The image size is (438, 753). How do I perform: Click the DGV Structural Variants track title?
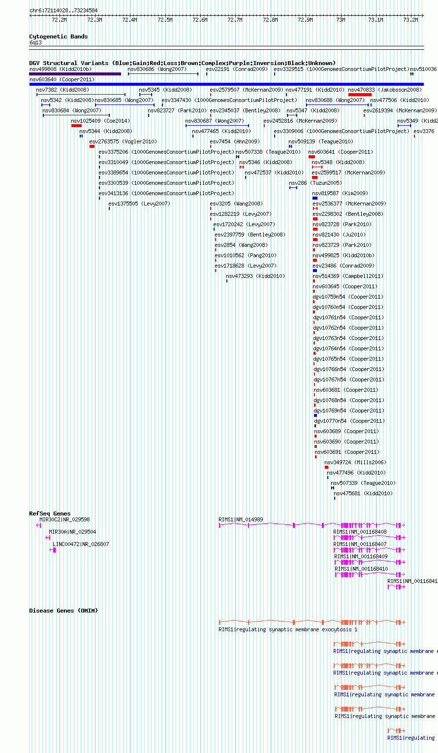[x=182, y=63]
